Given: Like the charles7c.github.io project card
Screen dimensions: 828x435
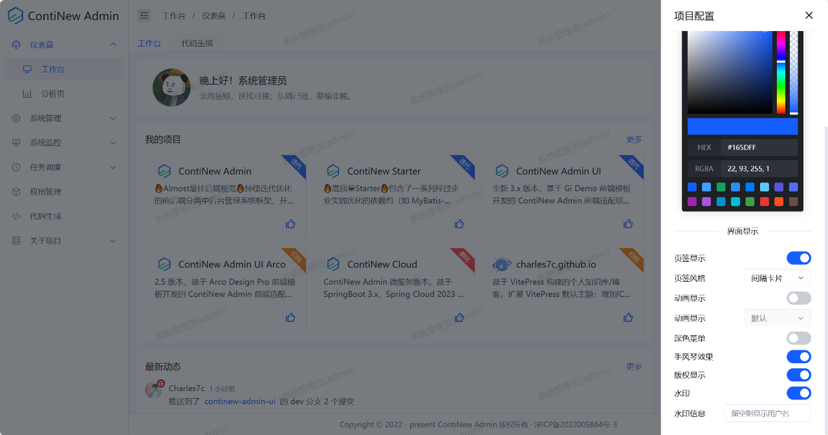Looking at the screenshot, I should pyautogui.click(x=628, y=317).
